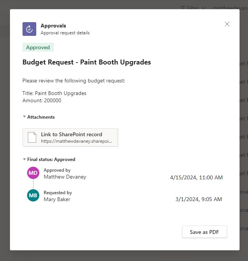248x261 pixels.
Task: Collapse the Final status section triangle
Action: pos(24,159)
